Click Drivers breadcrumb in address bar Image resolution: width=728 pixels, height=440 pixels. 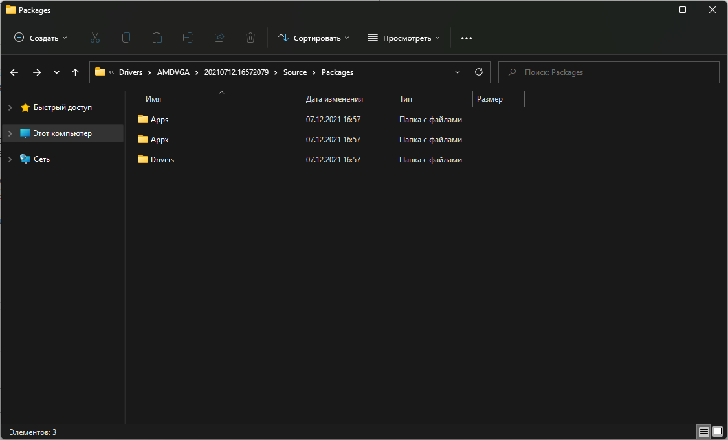pyautogui.click(x=131, y=72)
